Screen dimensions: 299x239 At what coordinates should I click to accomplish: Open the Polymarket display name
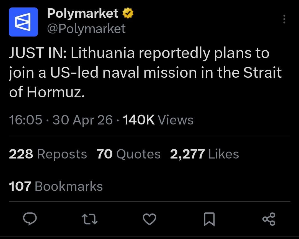pos(83,14)
